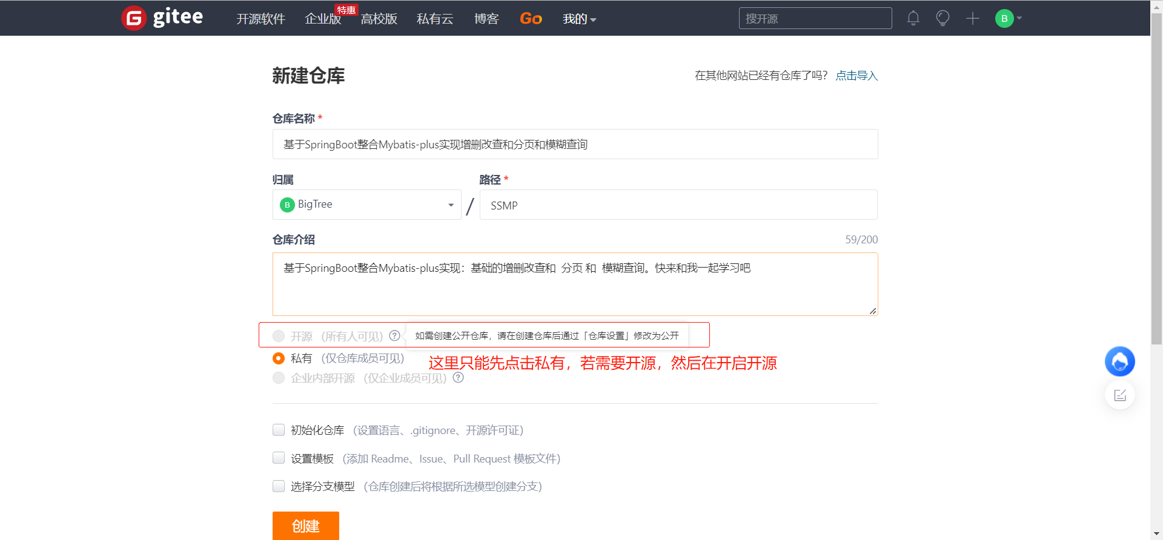This screenshot has width=1163, height=540.
Task: Click the 点击导入 link
Action: point(857,76)
